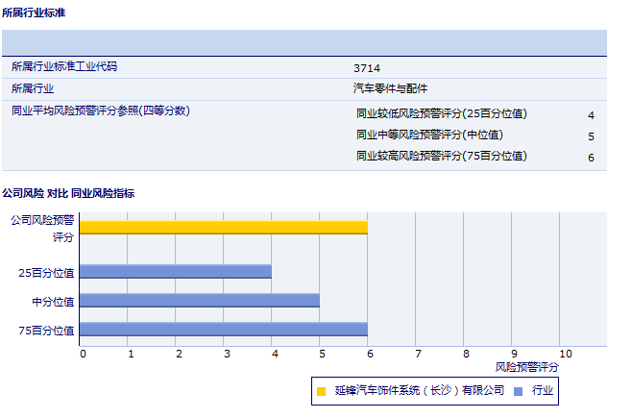Click the 行业 legend label
This screenshot has width=632, height=418.
coord(543,390)
